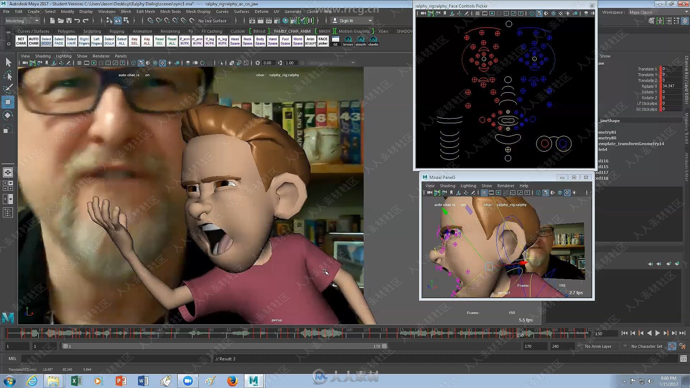
Task: Toggle grid in Model Panel5 toolbar
Action: coord(484,193)
